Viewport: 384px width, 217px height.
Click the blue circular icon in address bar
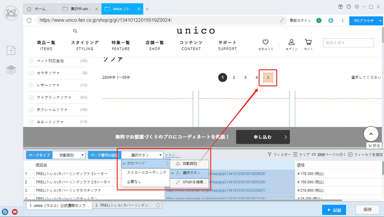331,21
